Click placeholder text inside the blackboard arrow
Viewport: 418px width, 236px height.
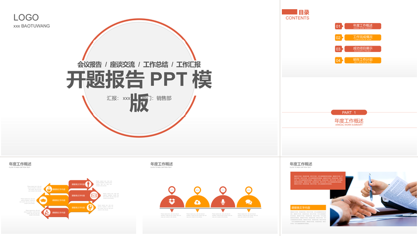click(78, 195)
